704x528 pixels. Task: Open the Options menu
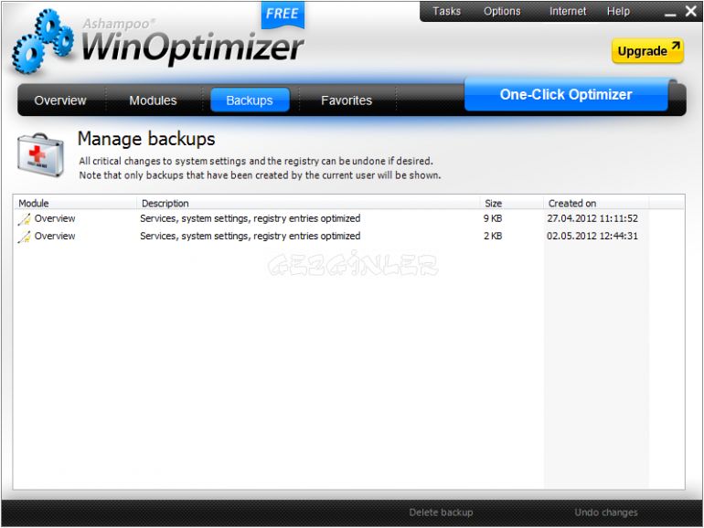pos(502,11)
